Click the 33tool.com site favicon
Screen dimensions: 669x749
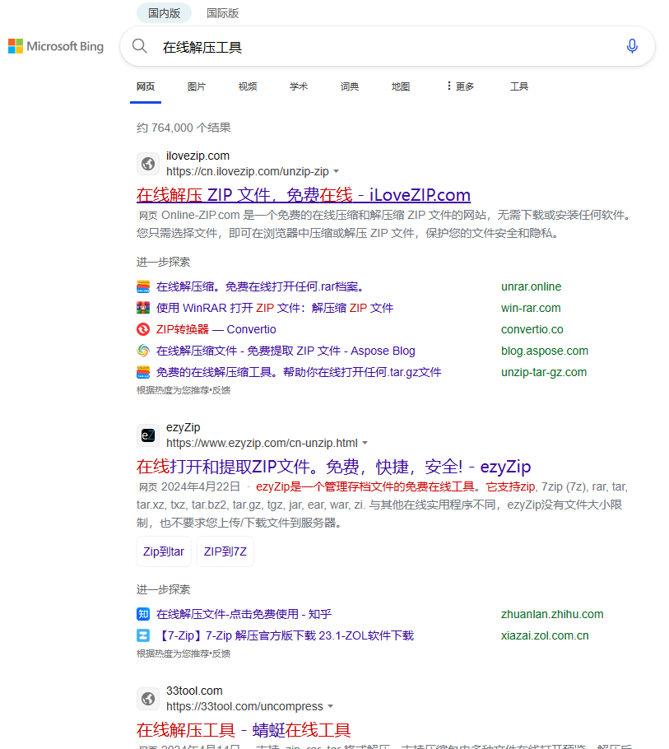pos(148,698)
